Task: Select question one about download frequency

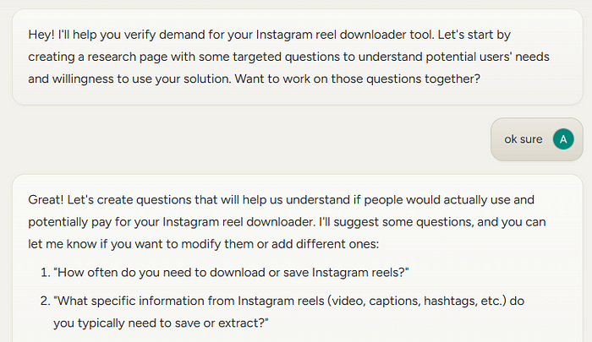Action: coord(231,272)
